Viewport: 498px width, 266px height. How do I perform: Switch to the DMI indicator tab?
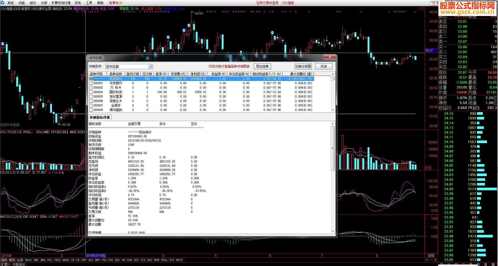pos(36,260)
